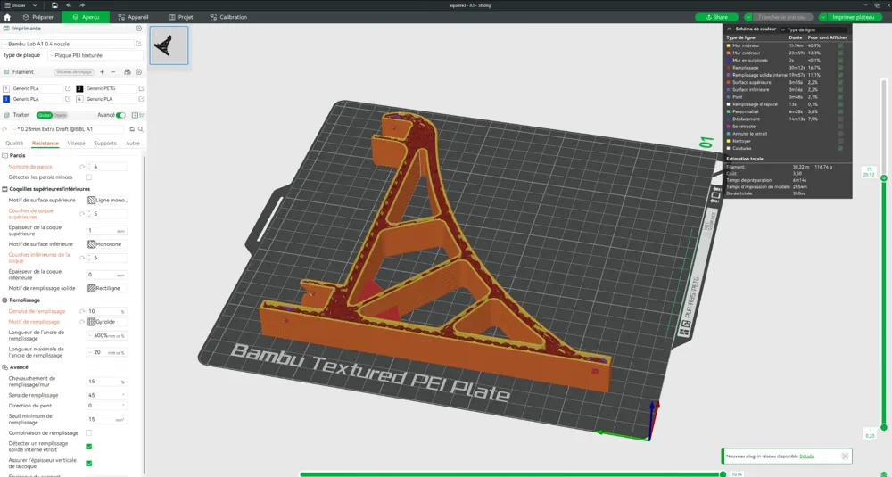Switch to the Projet tab

(181, 17)
